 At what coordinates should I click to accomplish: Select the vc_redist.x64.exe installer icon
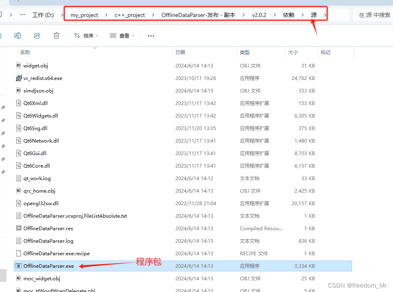click(19, 78)
